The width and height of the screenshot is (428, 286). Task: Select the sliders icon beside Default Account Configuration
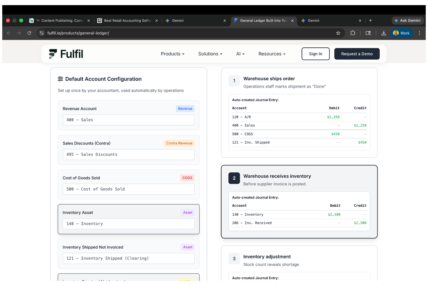coord(60,79)
